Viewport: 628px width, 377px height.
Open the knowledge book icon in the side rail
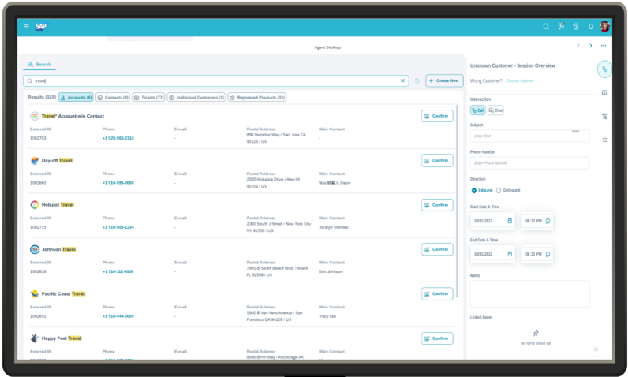pos(605,93)
